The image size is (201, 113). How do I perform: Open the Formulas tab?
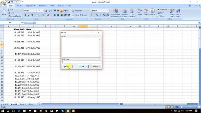coord(43,6)
